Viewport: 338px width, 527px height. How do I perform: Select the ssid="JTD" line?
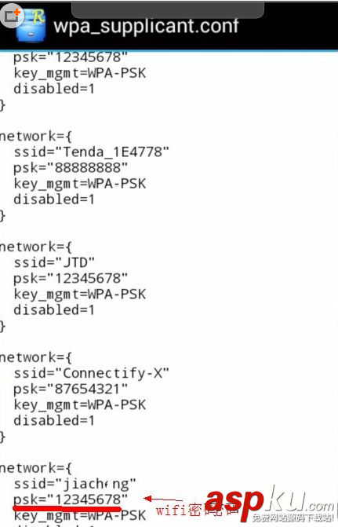[54, 262]
